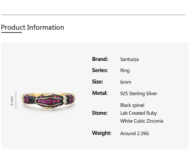The height and width of the screenshot is (165, 190).
Task: Click the Series label
Action: coord(100,70)
